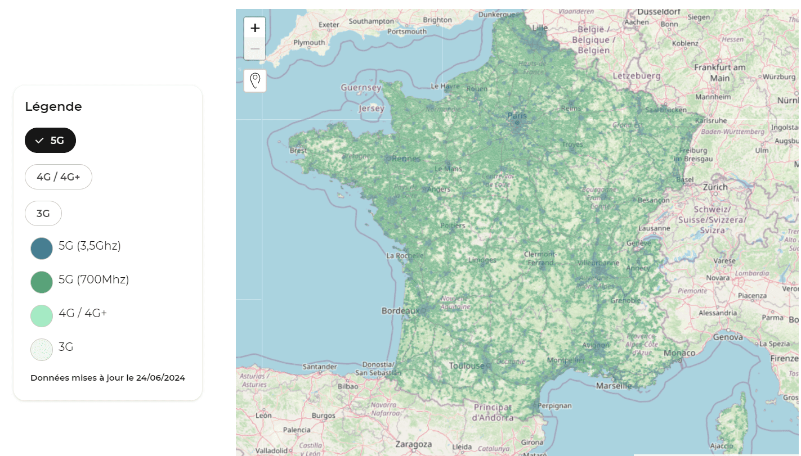Click the 5G (700Mhz) green swatch
Screen dimensions: 801x456
42,282
